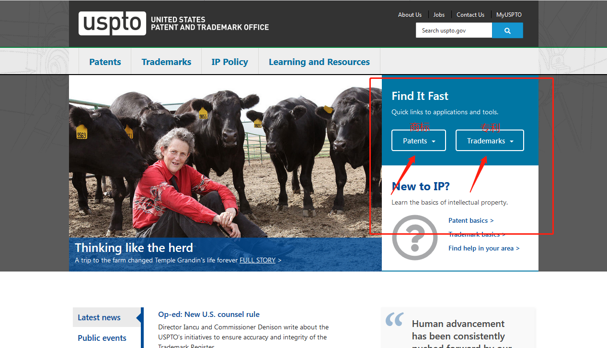Click the gray question mark icon
Viewport: 607px width, 348px height.
(414, 238)
